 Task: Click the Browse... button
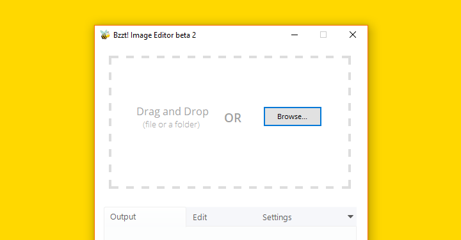[x=292, y=116]
